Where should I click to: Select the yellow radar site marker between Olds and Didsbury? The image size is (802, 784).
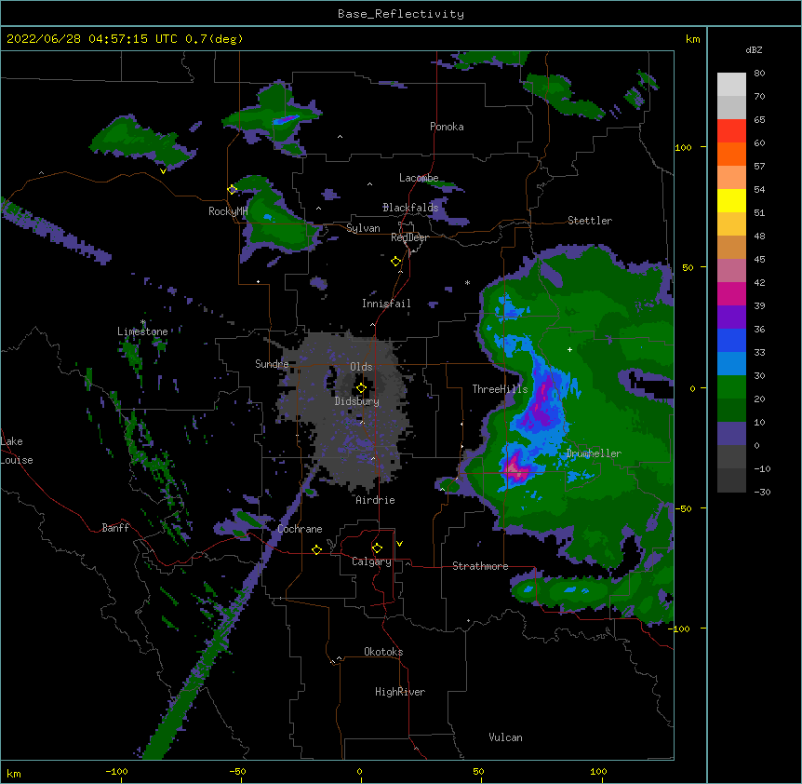(x=361, y=387)
